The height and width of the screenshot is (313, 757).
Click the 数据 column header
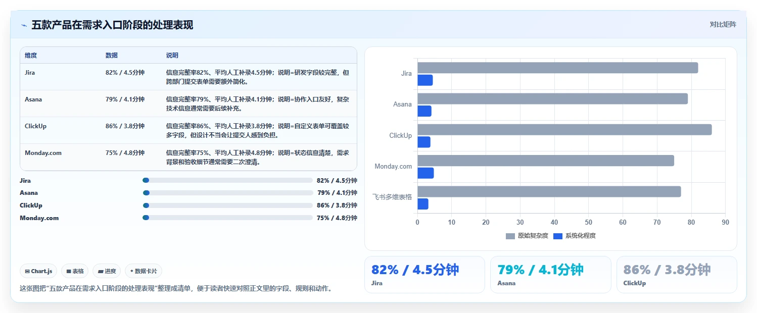coord(112,56)
